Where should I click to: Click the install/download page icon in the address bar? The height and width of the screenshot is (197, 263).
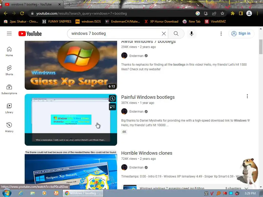tap(206, 13)
